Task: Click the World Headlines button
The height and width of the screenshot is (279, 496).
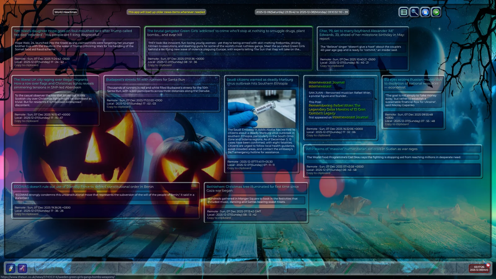Action: click(x=65, y=12)
